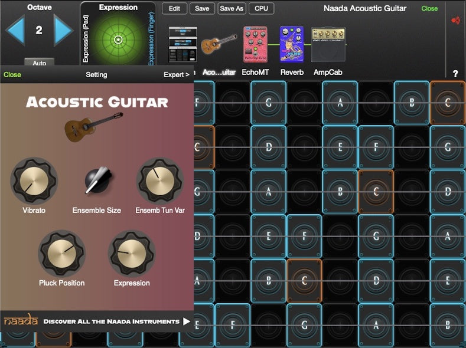Adjust the Vibrato knob
466x348 pixels.
tap(34, 180)
